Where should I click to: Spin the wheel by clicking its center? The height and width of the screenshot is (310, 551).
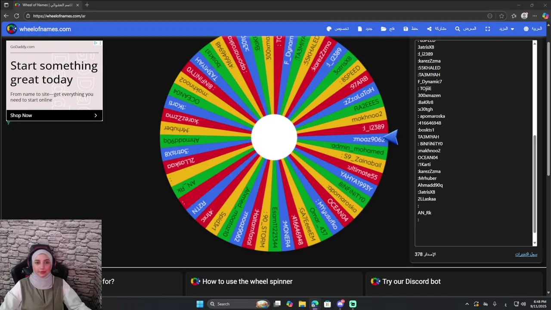click(x=274, y=137)
